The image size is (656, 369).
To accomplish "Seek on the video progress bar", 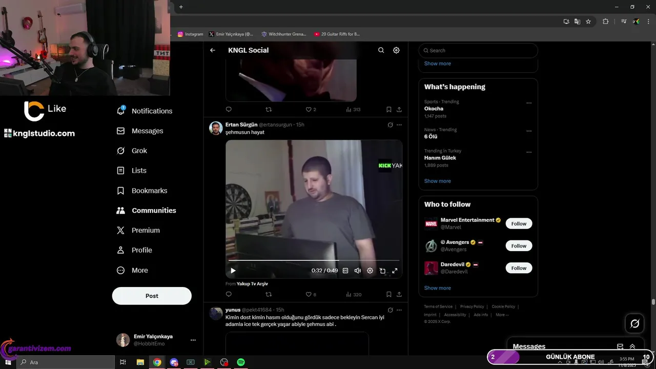I will (314, 260).
